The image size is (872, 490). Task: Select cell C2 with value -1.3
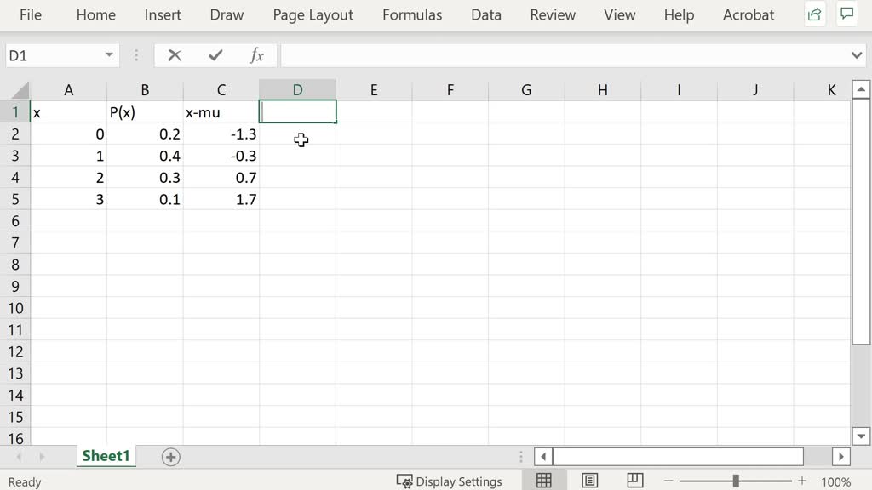[x=221, y=134]
